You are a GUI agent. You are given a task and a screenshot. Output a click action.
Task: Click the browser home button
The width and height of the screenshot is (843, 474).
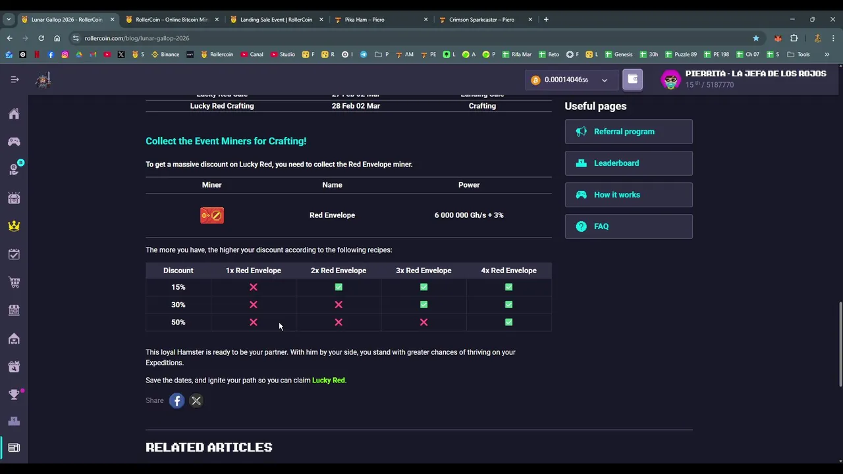[57, 38]
